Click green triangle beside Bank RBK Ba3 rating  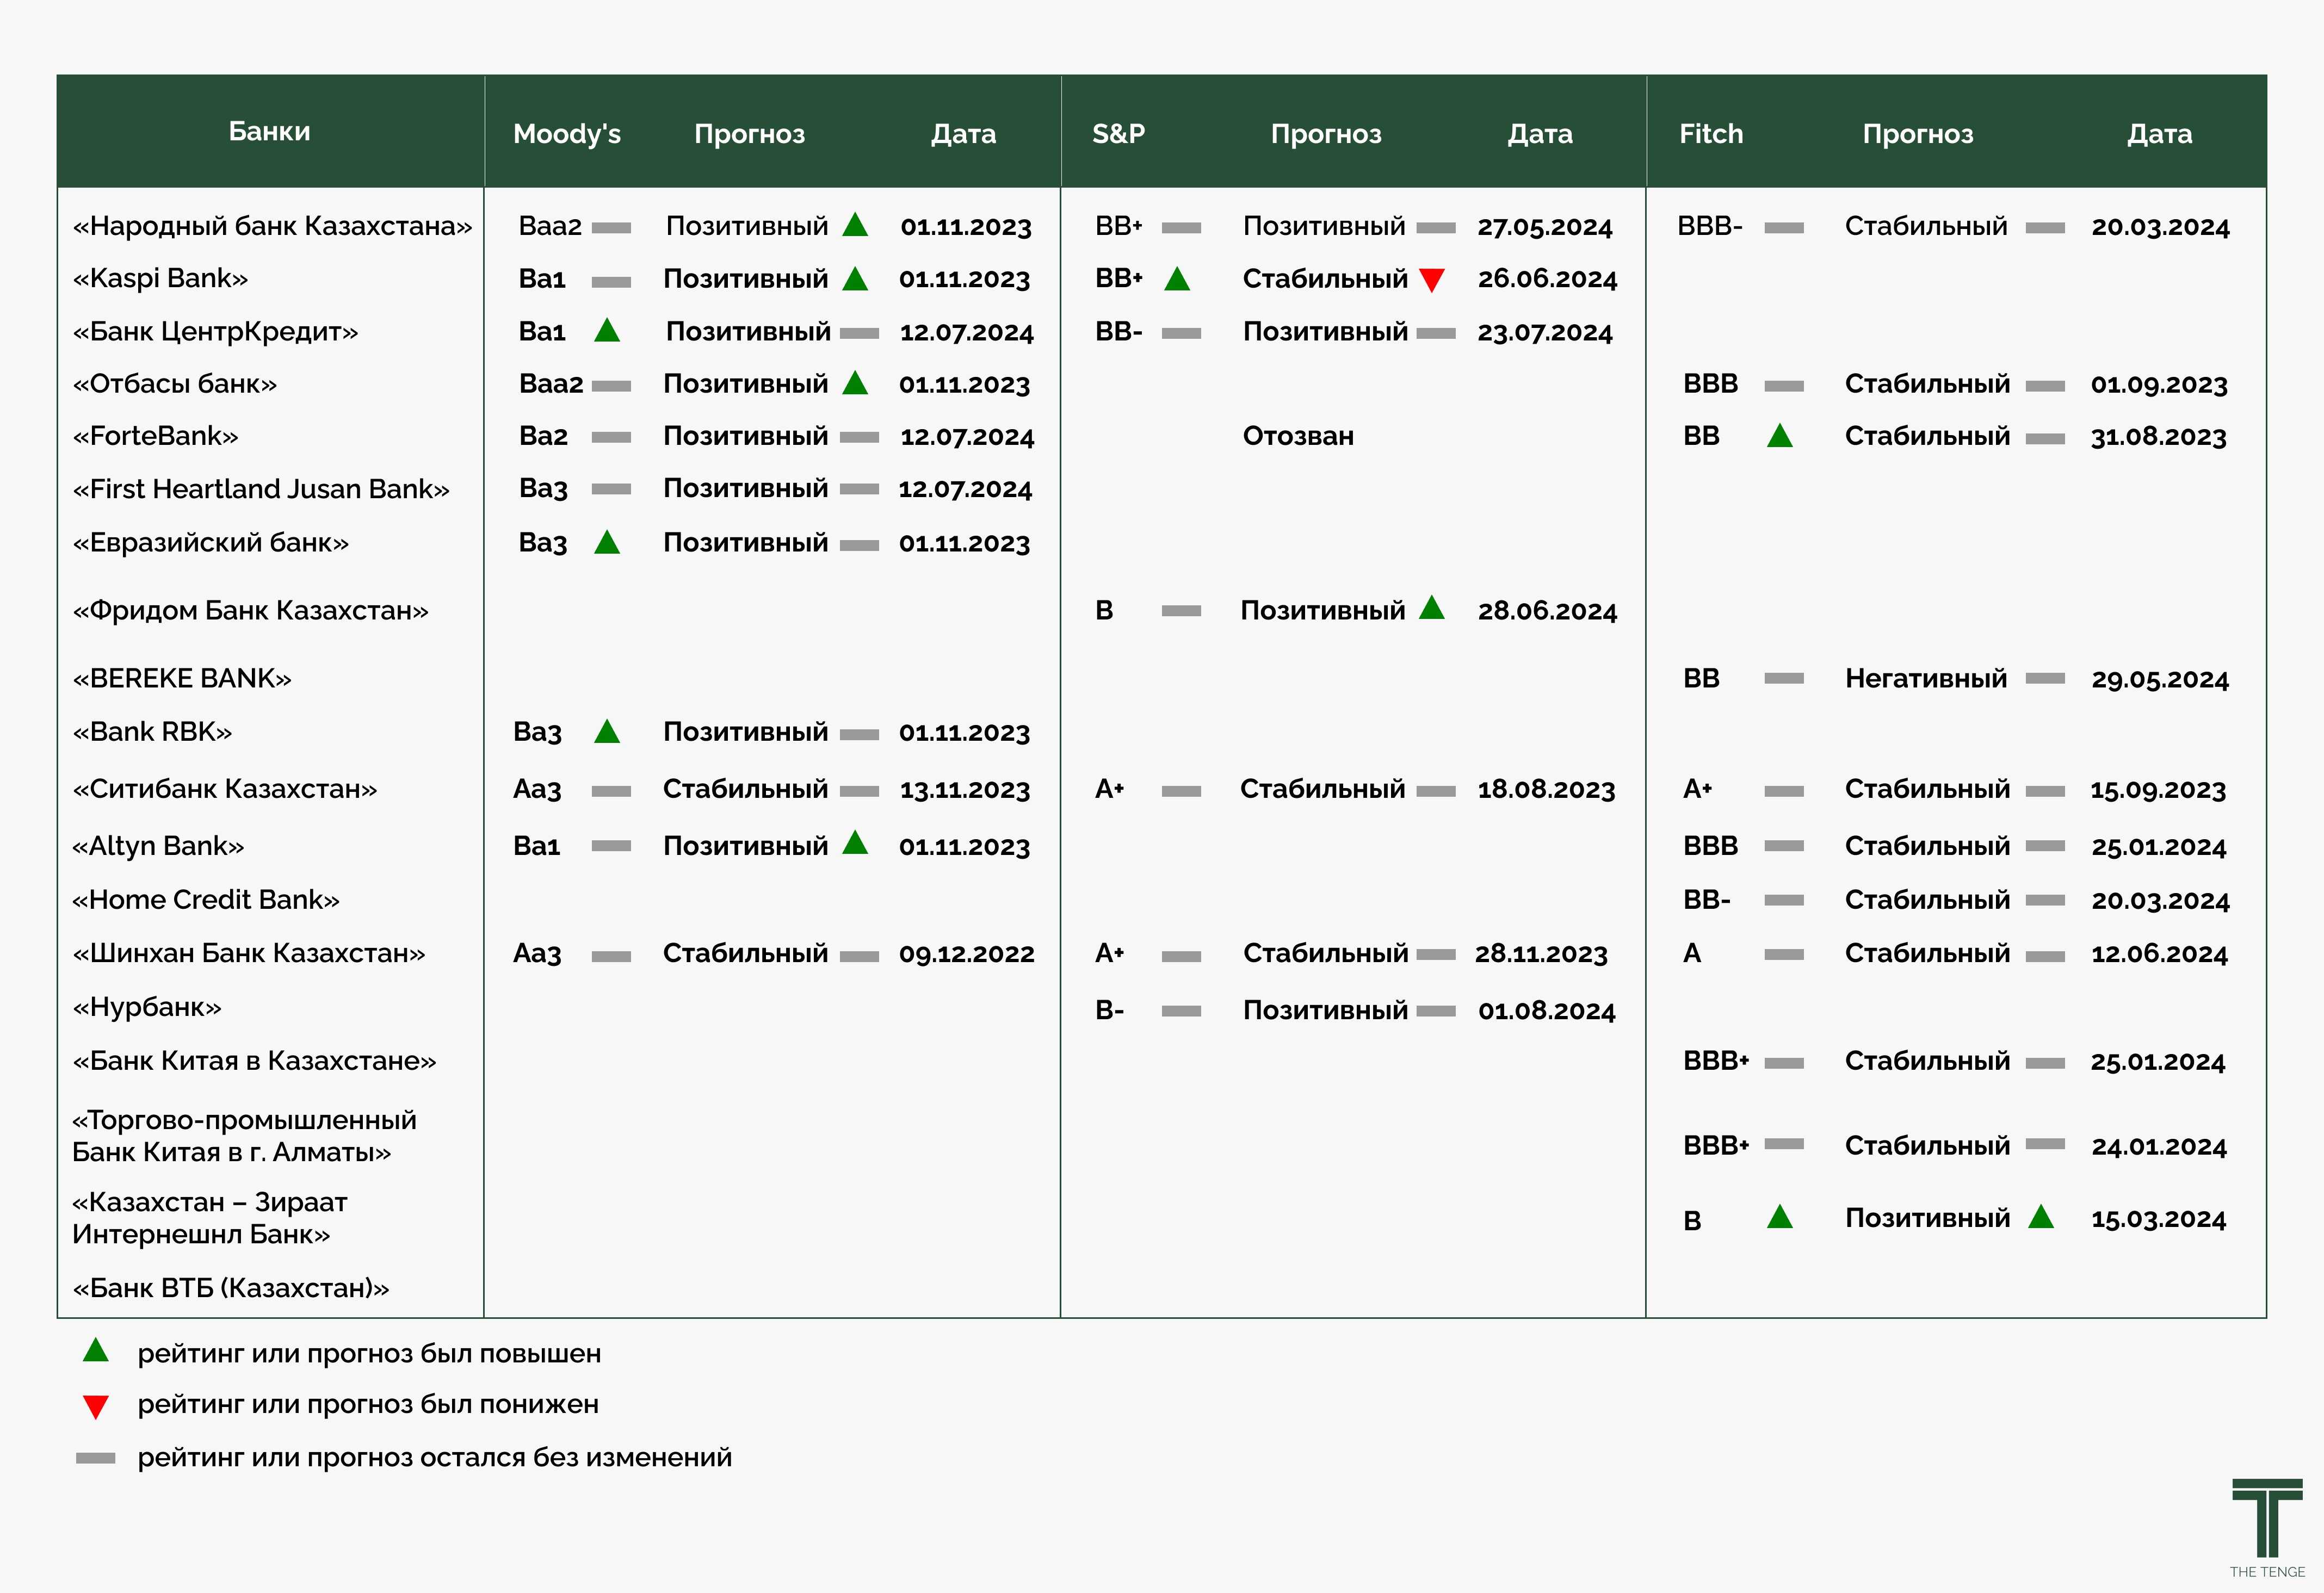click(607, 731)
